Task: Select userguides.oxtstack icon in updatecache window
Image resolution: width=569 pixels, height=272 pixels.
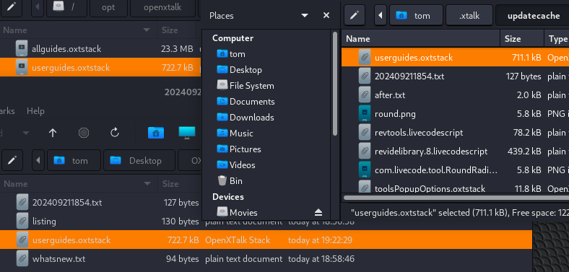Action: pos(365,57)
